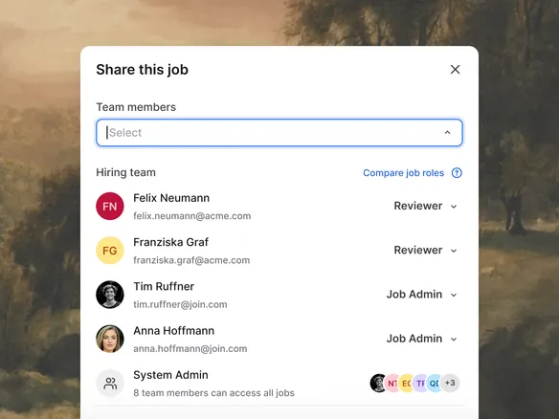Collapse the Team members dropdown chevron
The height and width of the screenshot is (419, 559).
[x=447, y=133]
